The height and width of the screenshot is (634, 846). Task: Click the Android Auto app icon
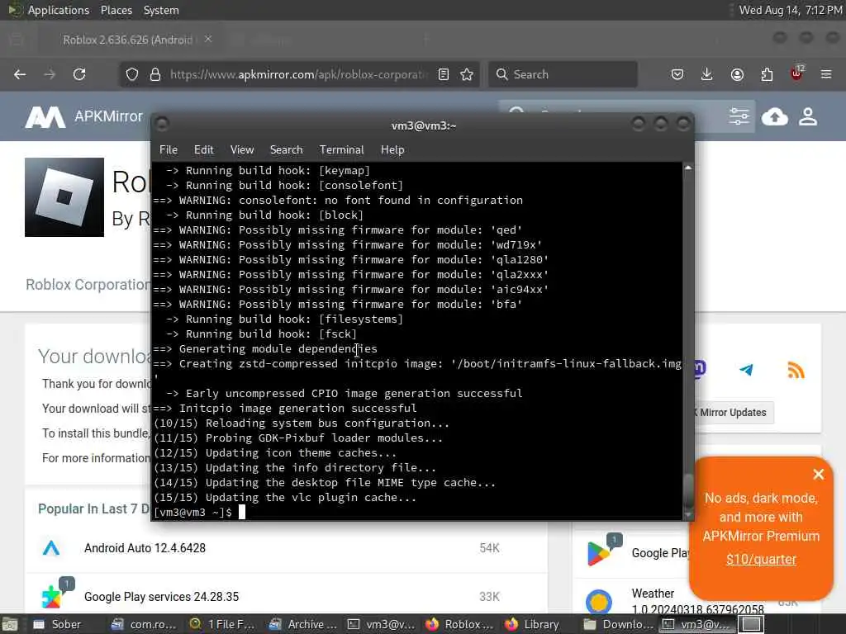(x=51, y=548)
